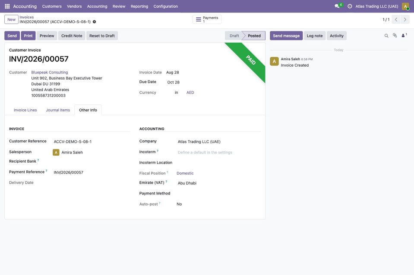Open the Bluepeak Consulting customer link
Image resolution: width=414 pixels, height=275 pixels.
tap(50, 72)
